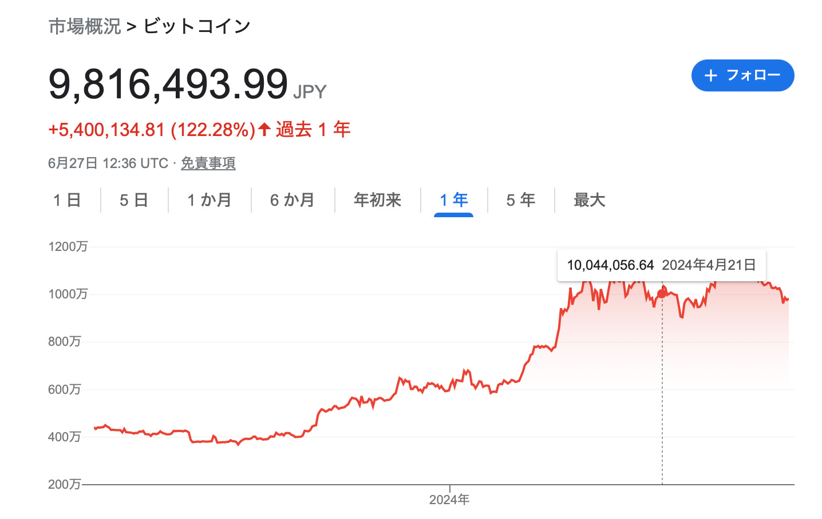Click the ビットコイン breadcrumb title
The height and width of the screenshot is (519, 822).
point(196,26)
